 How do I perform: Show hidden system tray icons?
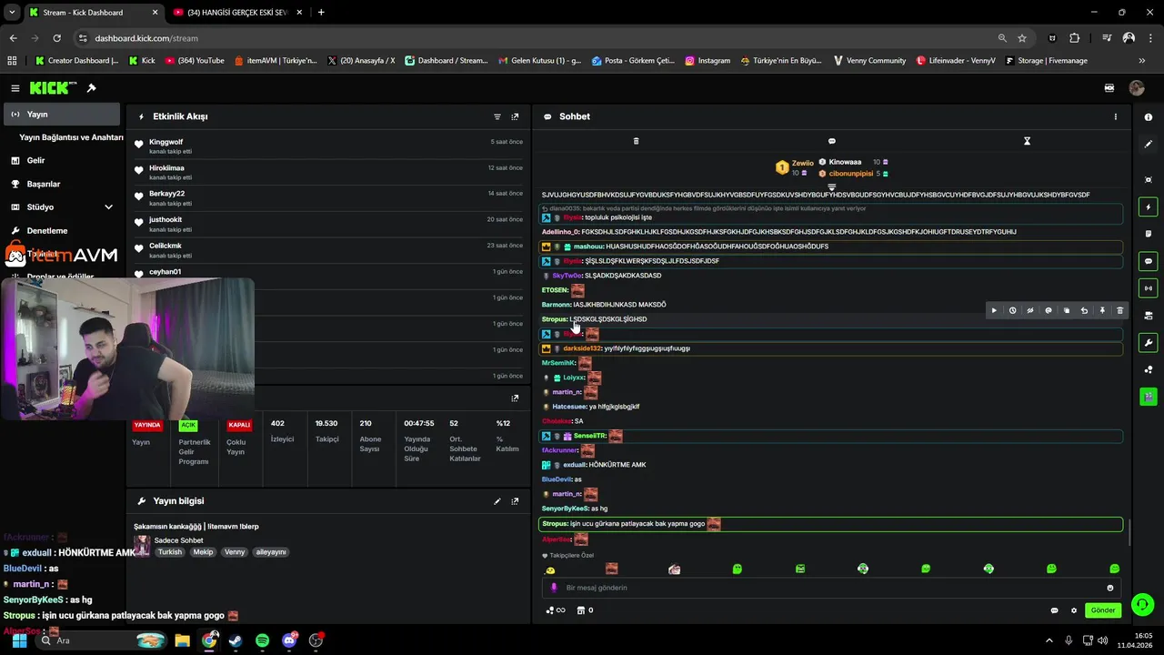click(x=1049, y=640)
